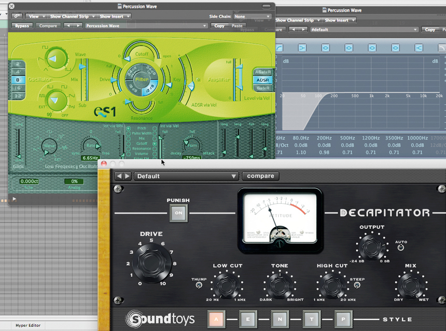Open the Percussion Wave preset dropdown in ES1
This screenshot has width=446, height=331.
pos(146,25)
